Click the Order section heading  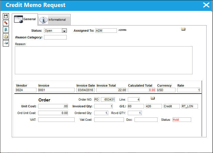(44, 100)
